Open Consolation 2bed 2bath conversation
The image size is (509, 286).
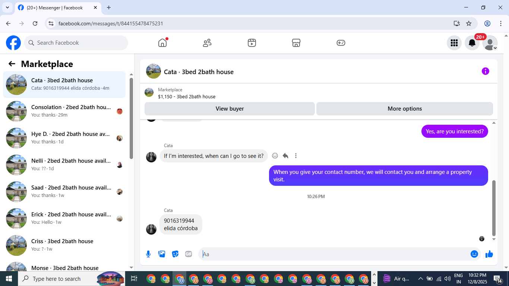64,111
